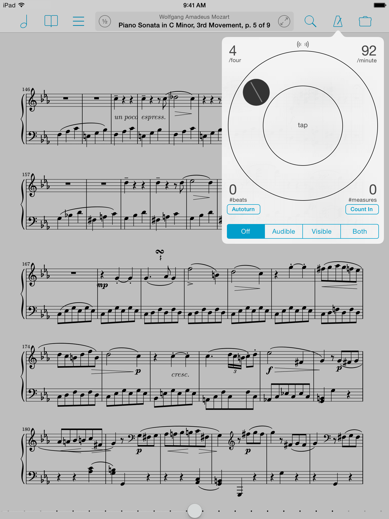The height and width of the screenshot is (519, 389).
Task: Open the setlists menu icon
Action: (79, 21)
